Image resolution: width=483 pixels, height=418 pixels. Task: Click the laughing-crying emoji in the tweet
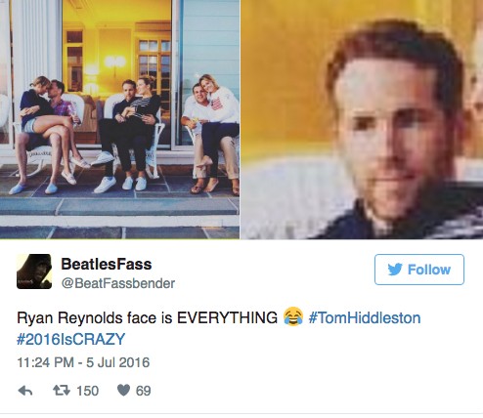pyautogui.click(x=293, y=316)
